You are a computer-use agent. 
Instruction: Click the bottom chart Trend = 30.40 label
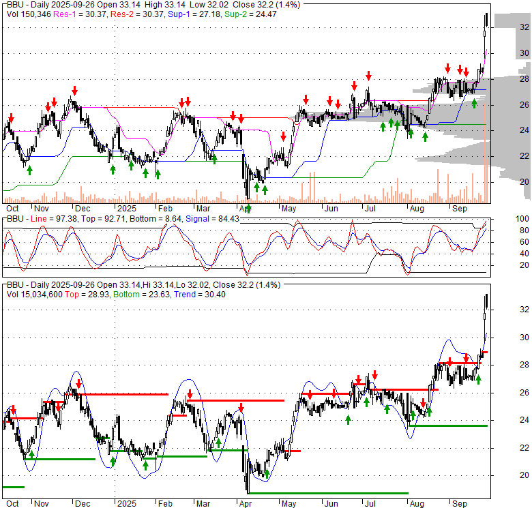pyautogui.click(x=200, y=295)
